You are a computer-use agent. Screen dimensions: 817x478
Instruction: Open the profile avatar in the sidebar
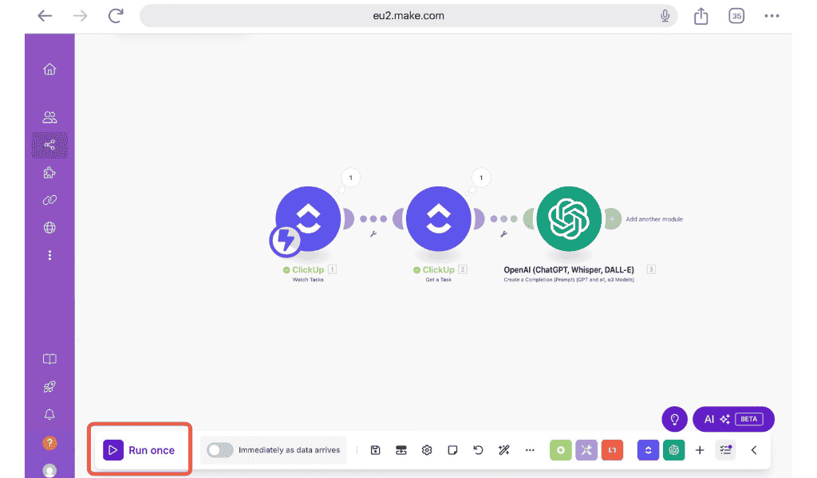tap(49, 471)
